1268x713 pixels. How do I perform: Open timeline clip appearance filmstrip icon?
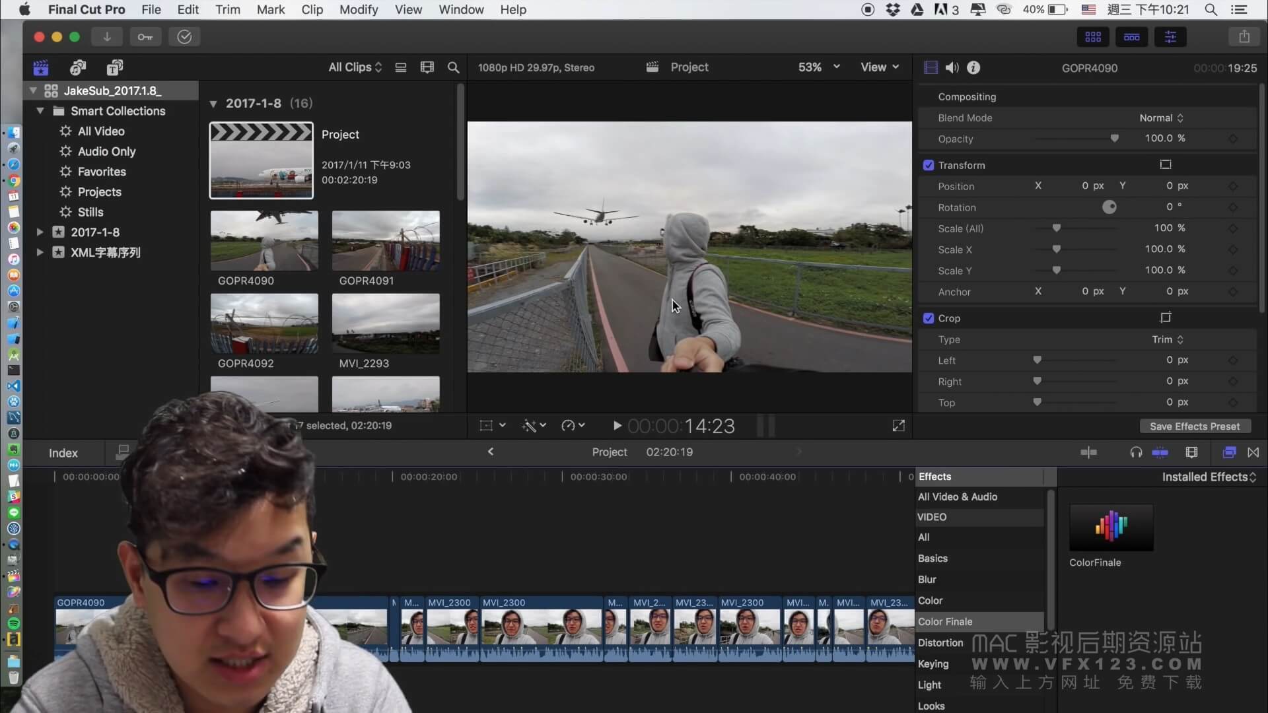click(1191, 452)
